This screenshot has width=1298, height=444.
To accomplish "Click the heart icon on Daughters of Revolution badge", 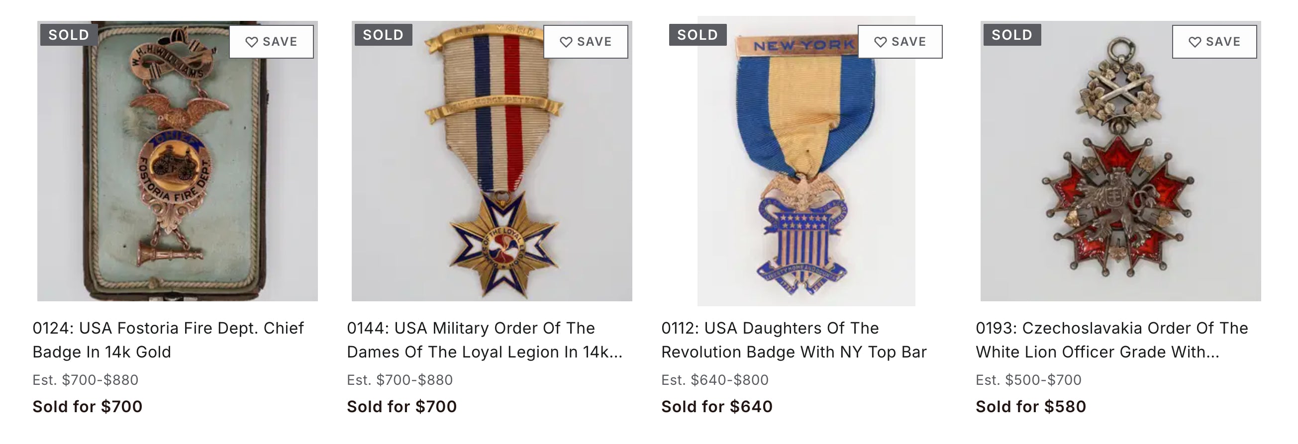I will pyautogui.click(x=880, y=42).
